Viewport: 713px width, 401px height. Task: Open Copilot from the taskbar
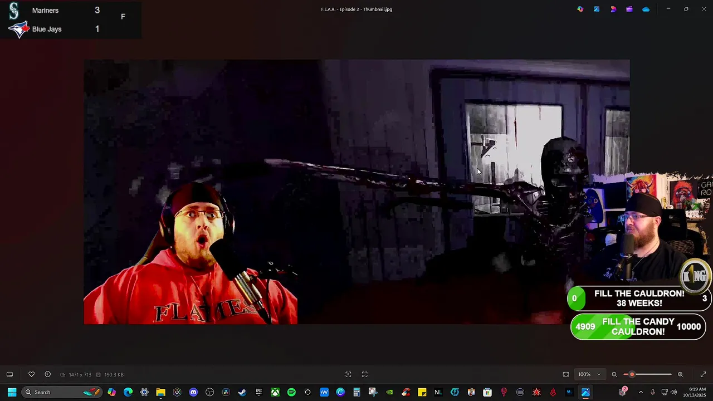(112, 392)
